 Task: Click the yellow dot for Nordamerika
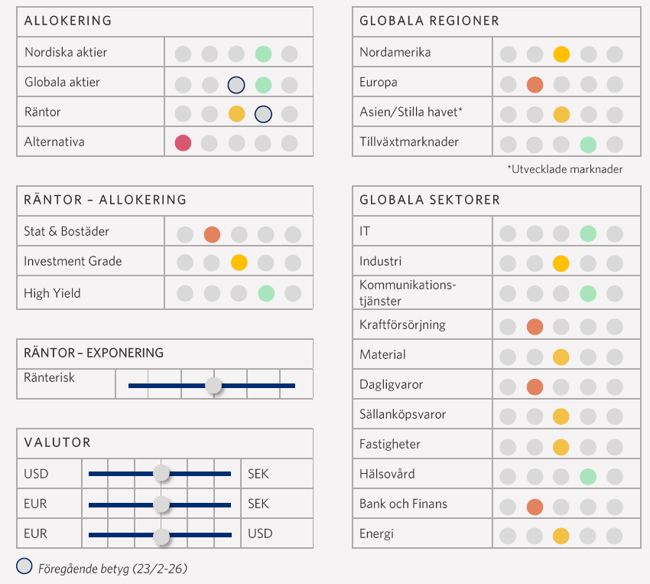[x=561, y=54]
